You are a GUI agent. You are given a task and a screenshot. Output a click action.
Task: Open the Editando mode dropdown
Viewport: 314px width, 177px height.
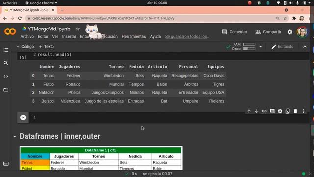point(283,47)
